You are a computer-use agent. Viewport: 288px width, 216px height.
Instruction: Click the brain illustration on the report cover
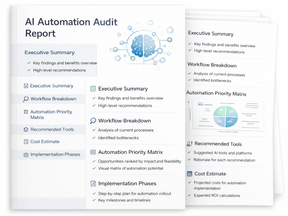click(x=144, y=46)
